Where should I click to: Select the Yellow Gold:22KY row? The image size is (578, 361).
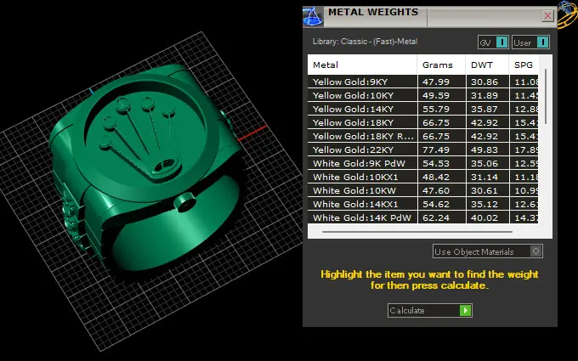click(x=422, y=150)
